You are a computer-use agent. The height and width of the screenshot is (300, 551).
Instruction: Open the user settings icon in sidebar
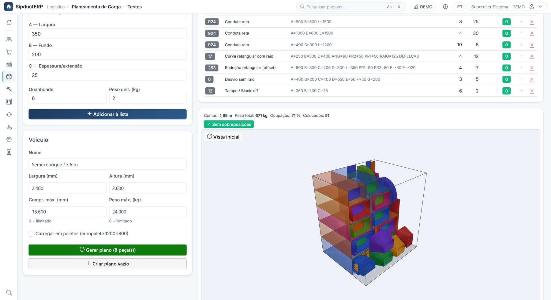9,127
